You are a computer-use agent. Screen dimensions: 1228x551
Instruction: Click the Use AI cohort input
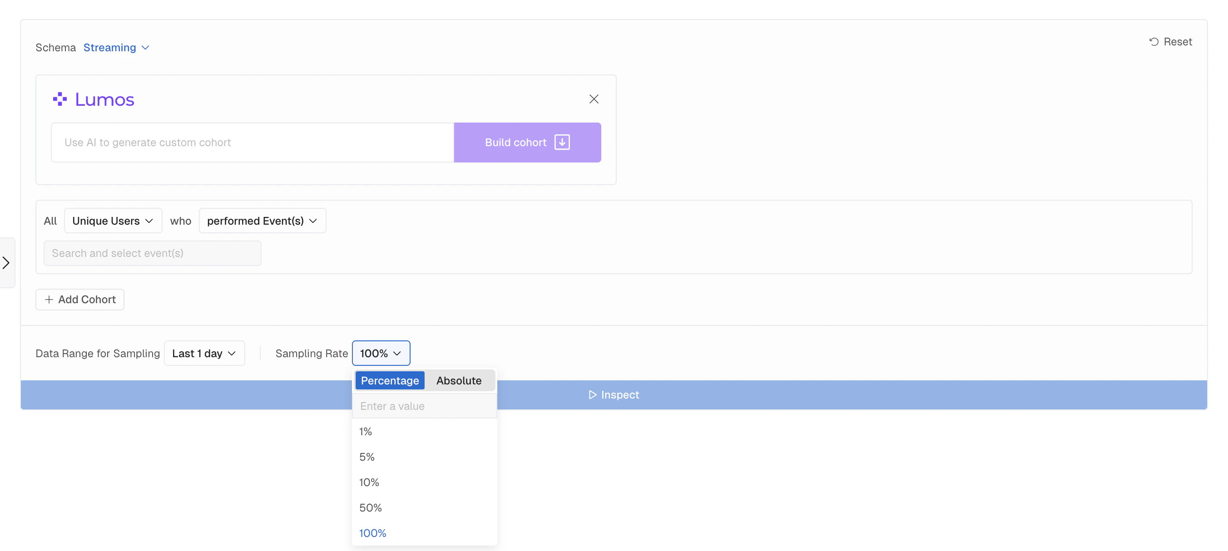[252, 143]
